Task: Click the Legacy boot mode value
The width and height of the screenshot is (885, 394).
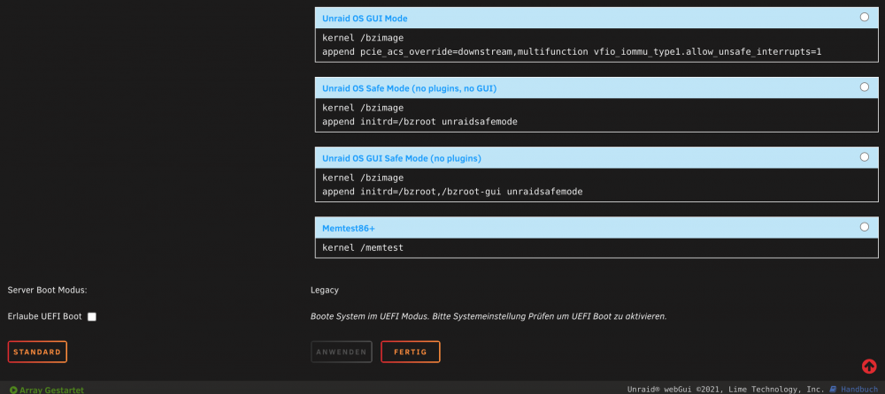Action: 325,291
